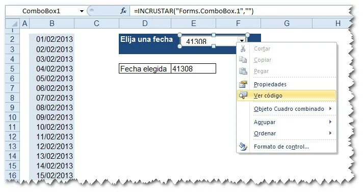Open Propiedades from the context menu
Viewport: 363px width, 193px height.
coord(287,84)
